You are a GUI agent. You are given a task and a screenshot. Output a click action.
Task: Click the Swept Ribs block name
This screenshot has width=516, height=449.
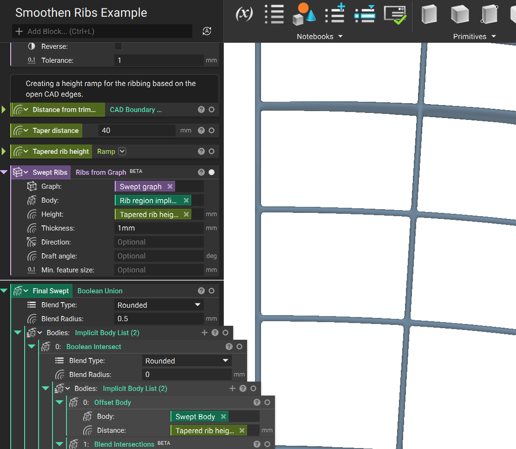[50, 172]
